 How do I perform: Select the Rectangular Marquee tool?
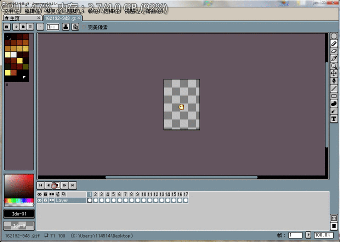334,36
